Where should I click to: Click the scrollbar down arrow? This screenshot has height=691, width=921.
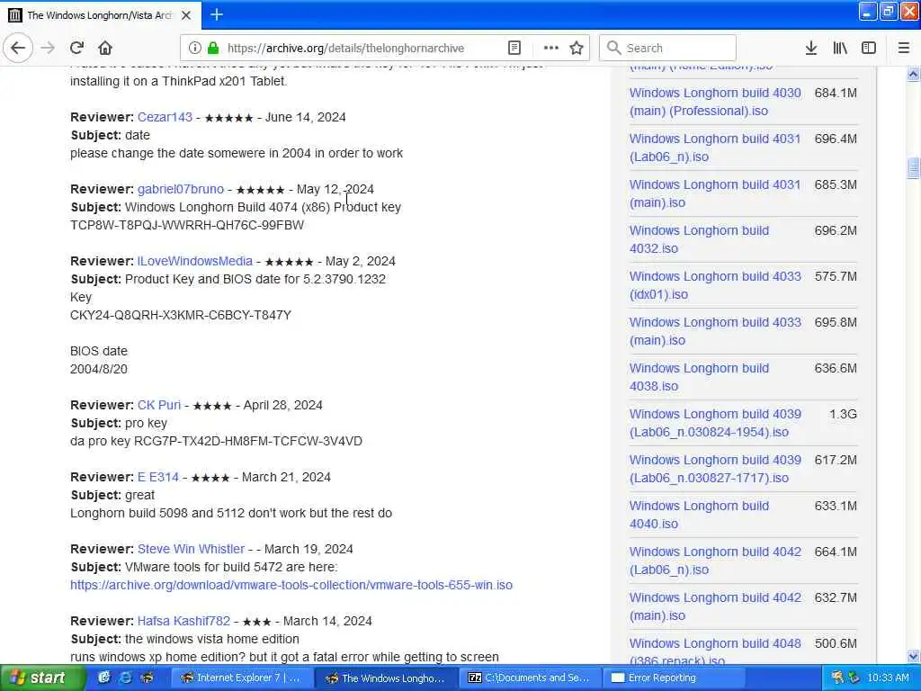tap(913, 656)
